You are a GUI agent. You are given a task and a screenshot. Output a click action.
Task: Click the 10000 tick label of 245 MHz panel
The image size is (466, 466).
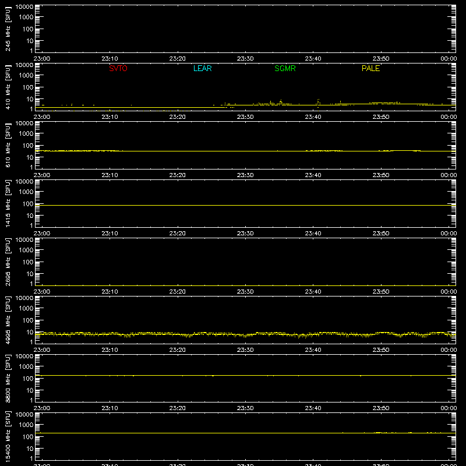[24, 7]
